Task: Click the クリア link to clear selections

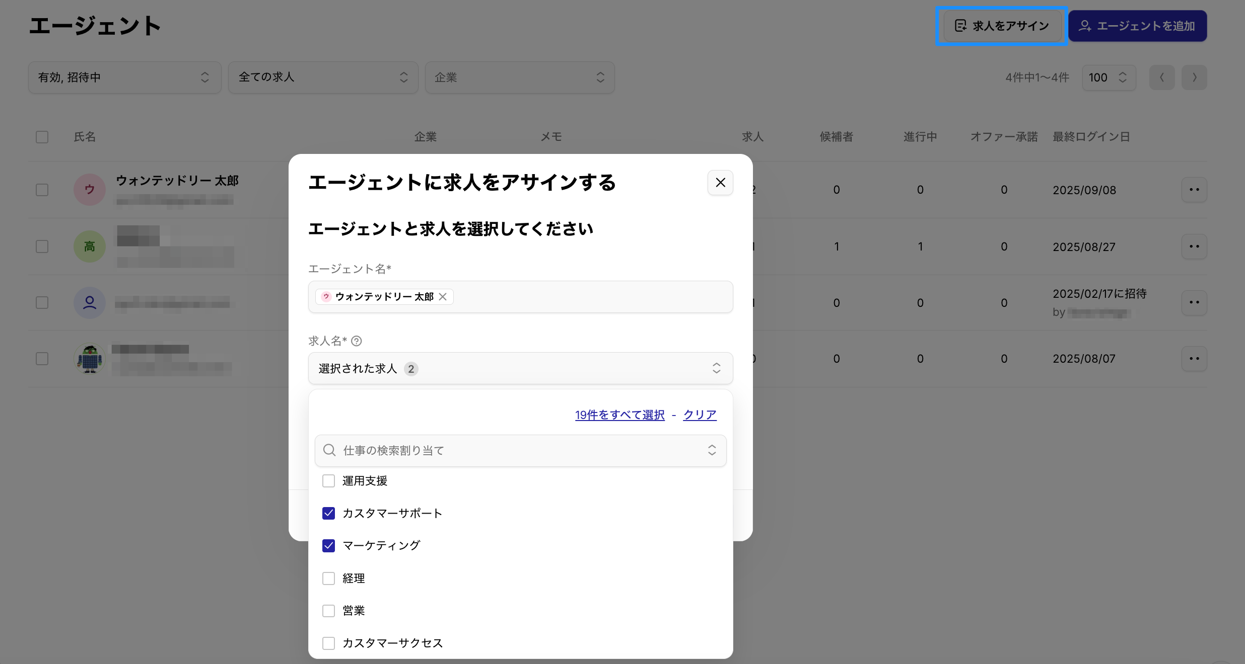Action: (700, 414)
